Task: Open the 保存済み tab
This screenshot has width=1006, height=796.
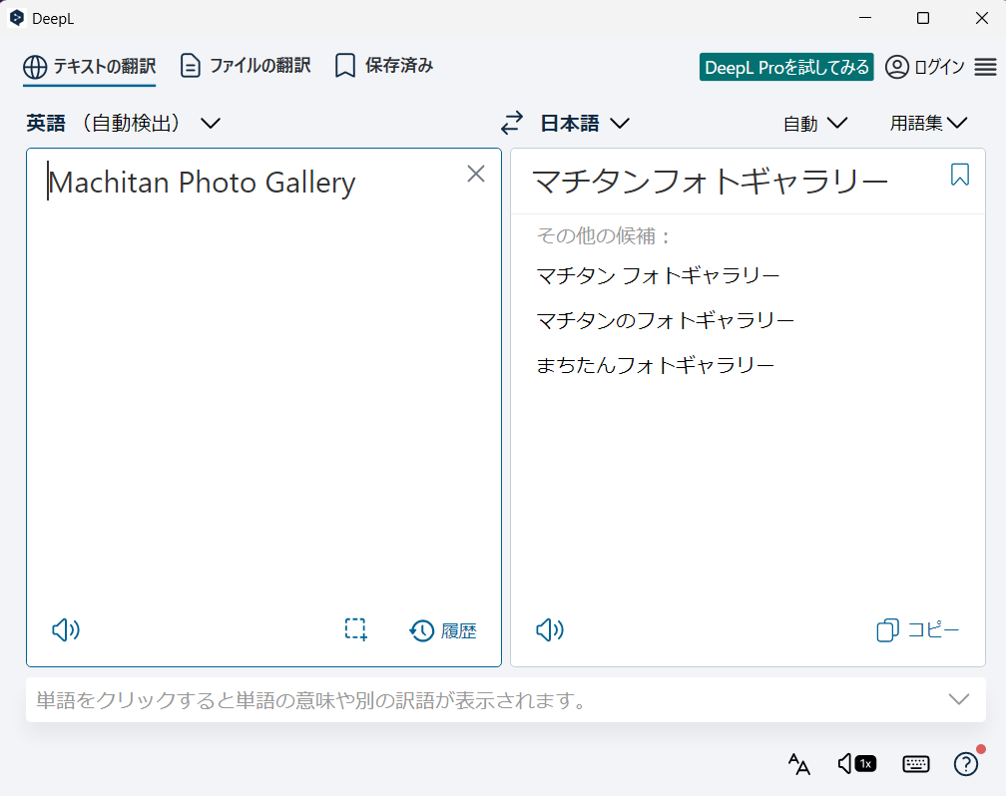Action: point(383,66)
